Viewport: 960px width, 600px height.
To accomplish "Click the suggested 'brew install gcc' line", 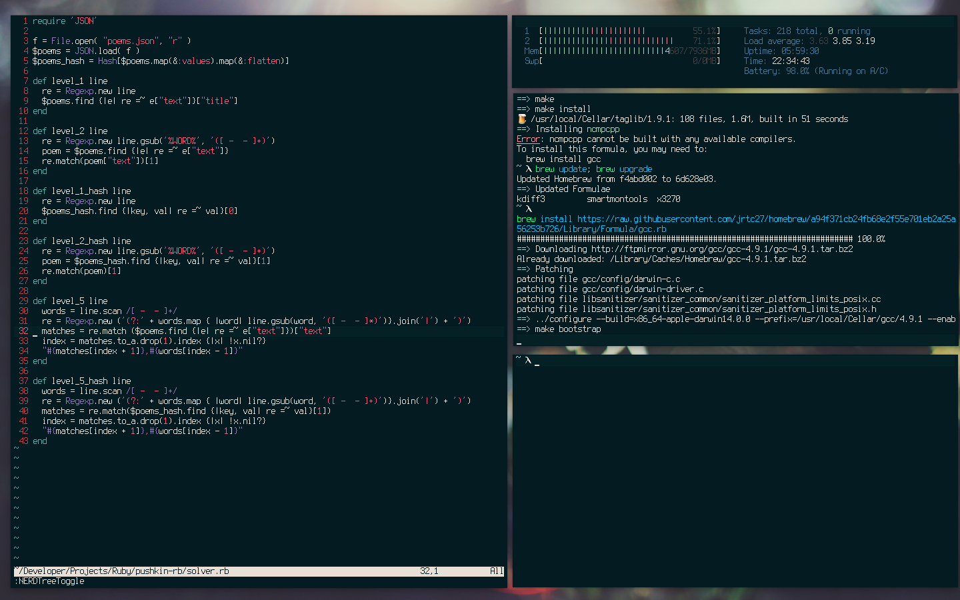I will click(x=563, y=159).
